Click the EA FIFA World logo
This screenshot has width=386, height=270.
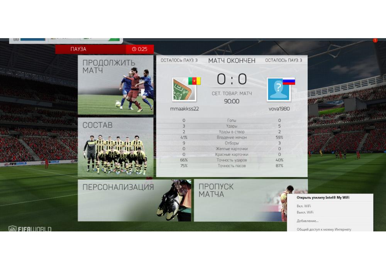[x=30, y=229]
